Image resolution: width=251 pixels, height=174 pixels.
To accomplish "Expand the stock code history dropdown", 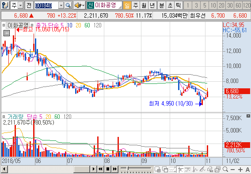I will click(x=61, y=6).
